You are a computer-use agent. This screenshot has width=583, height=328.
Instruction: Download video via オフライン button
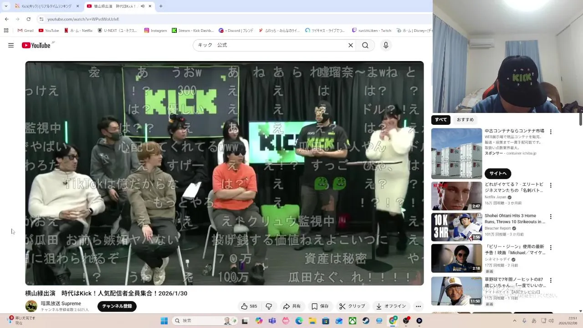(x=391, y=307)
